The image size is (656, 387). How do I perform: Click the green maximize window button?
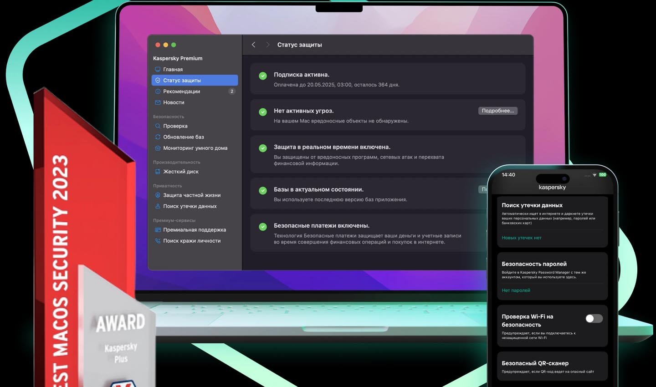click(174, 45)
